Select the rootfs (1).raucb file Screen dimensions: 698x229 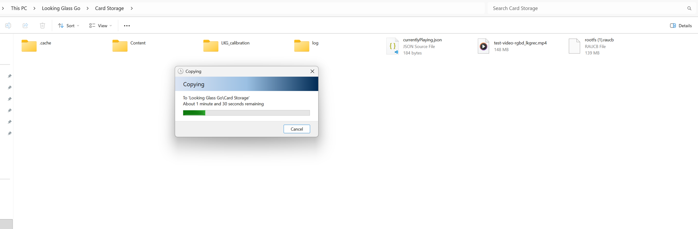[574, 46]
